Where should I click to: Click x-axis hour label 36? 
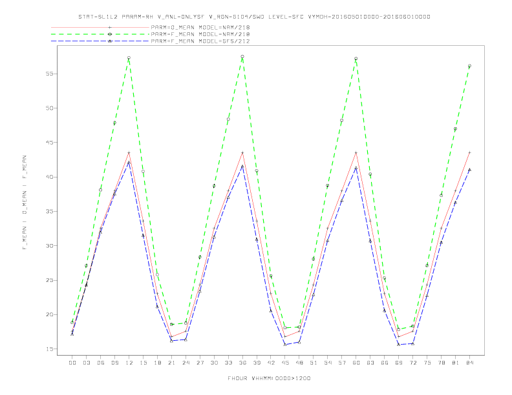[x=242, y=363]
